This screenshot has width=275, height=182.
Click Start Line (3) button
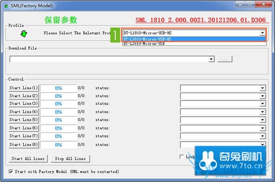(x=24, y=104)
